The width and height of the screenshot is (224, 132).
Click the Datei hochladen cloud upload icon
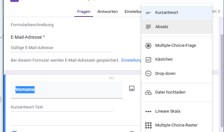coord(148,92)
